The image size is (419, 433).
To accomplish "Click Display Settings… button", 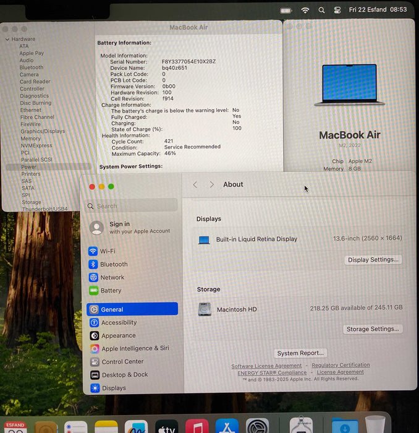I will point(373,260).
